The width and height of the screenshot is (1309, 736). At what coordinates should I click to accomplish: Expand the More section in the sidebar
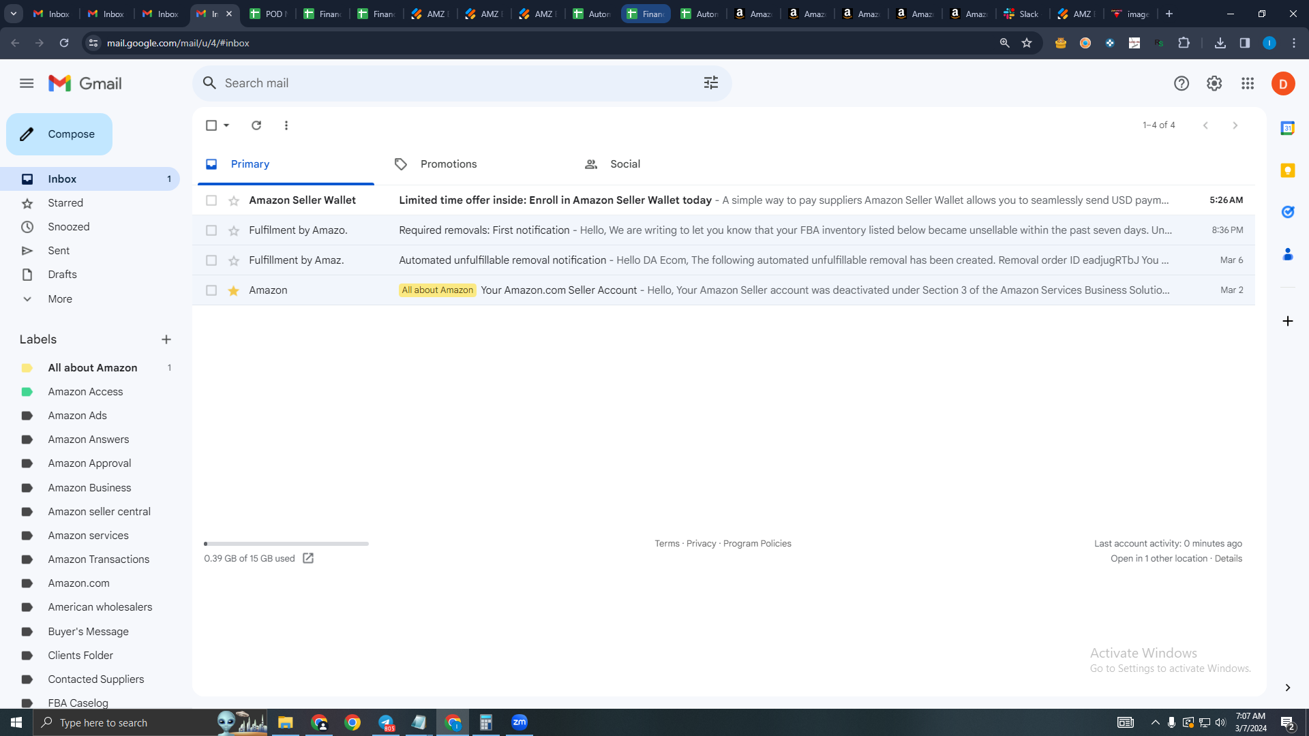pos(60,299)
